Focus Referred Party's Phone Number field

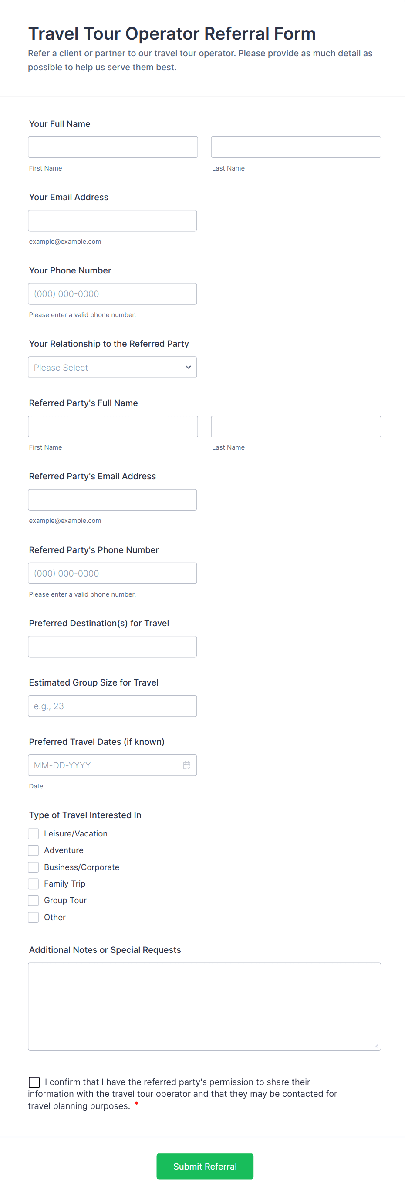tap(112, 573)
